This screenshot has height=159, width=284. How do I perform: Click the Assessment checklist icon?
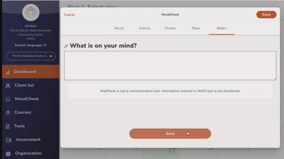[8, 140]
